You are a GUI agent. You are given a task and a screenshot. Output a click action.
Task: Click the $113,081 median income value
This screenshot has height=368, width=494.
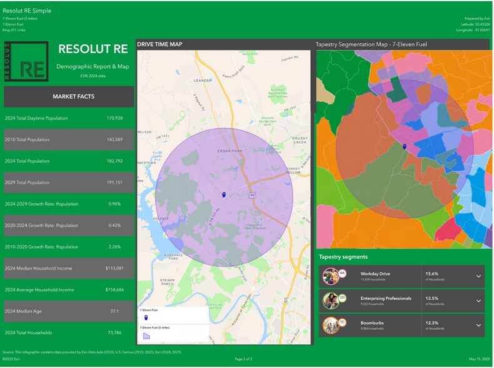(x=114, y=268)
